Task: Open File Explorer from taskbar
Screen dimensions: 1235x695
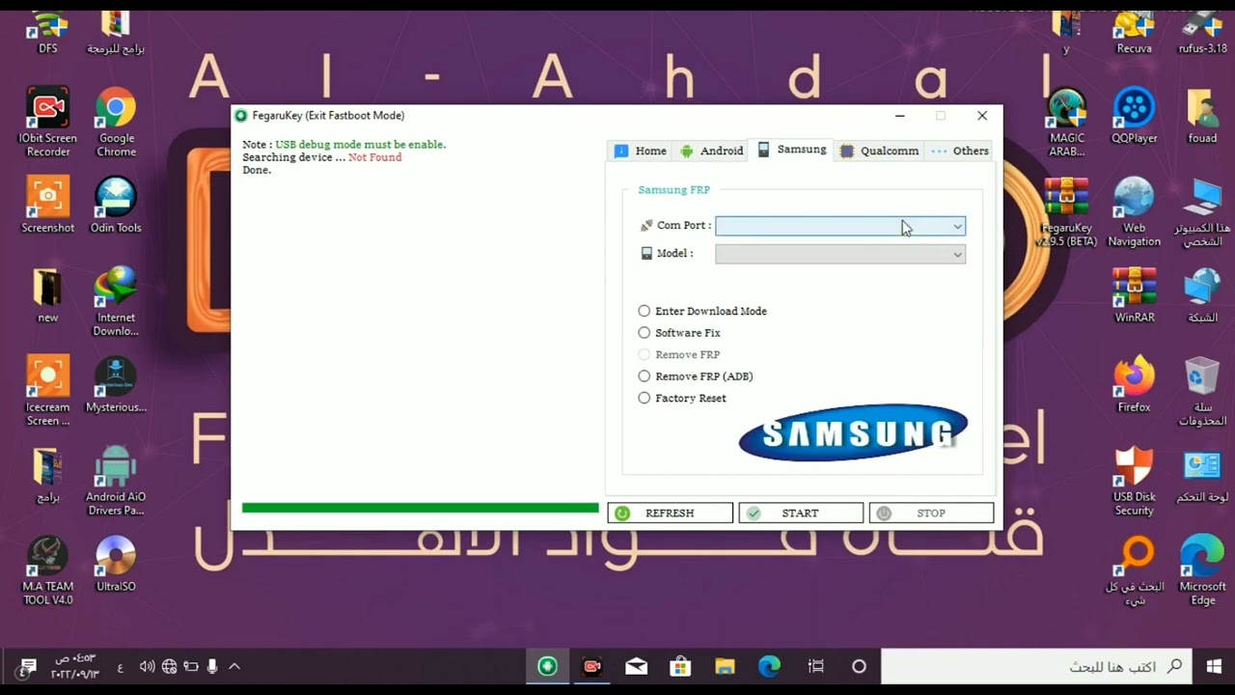Action: (725, 666)
